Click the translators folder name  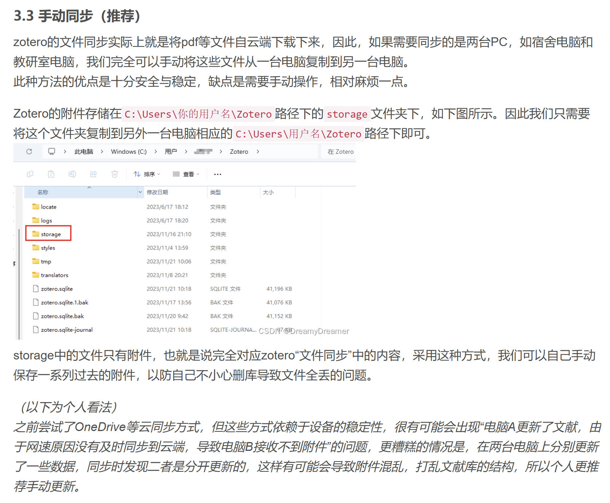(55, 275)
